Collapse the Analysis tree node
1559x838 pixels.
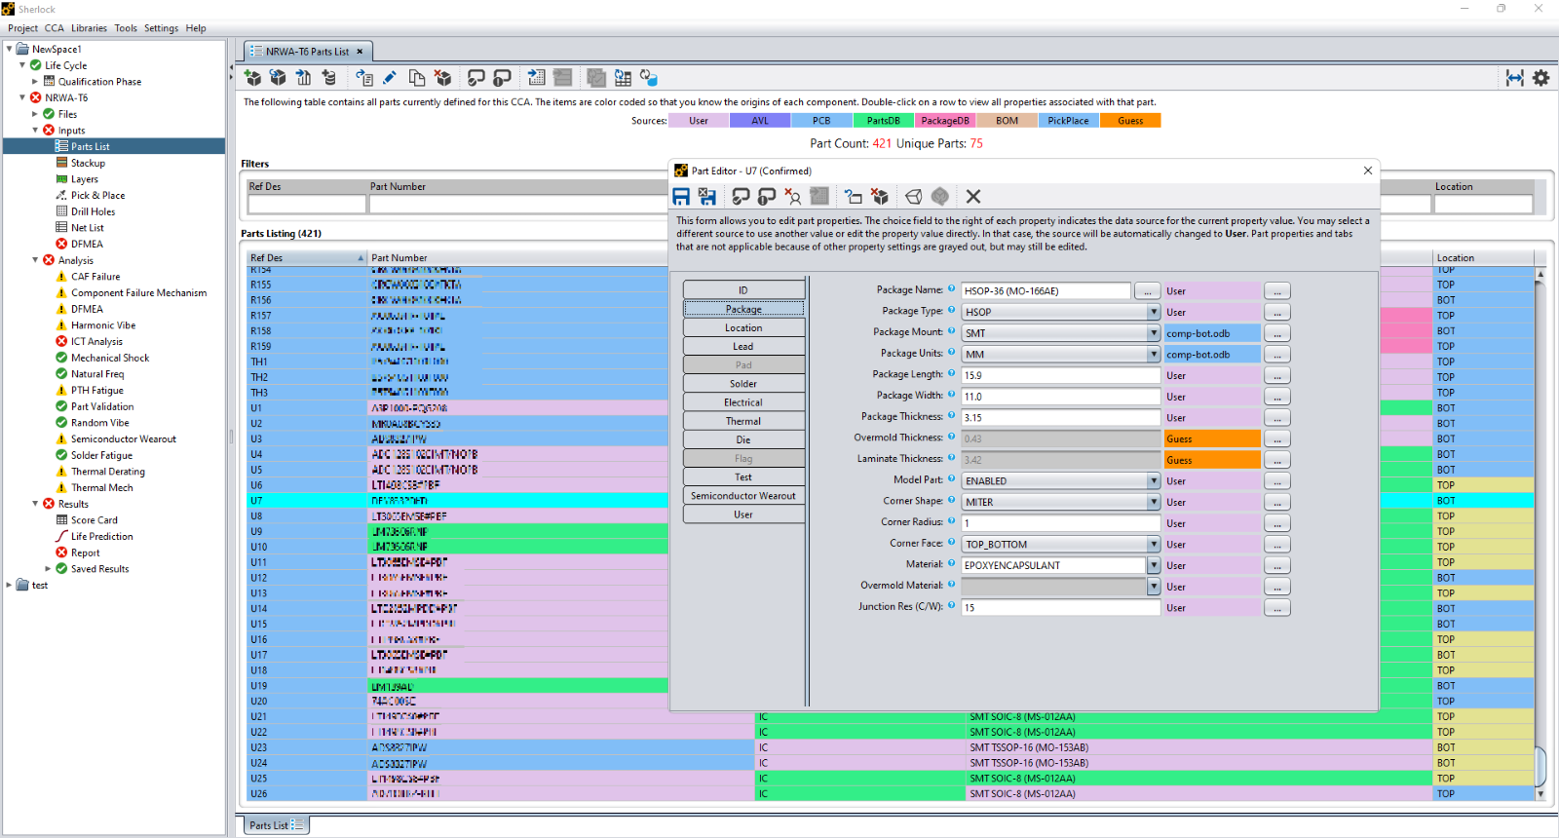click(36, 260)
